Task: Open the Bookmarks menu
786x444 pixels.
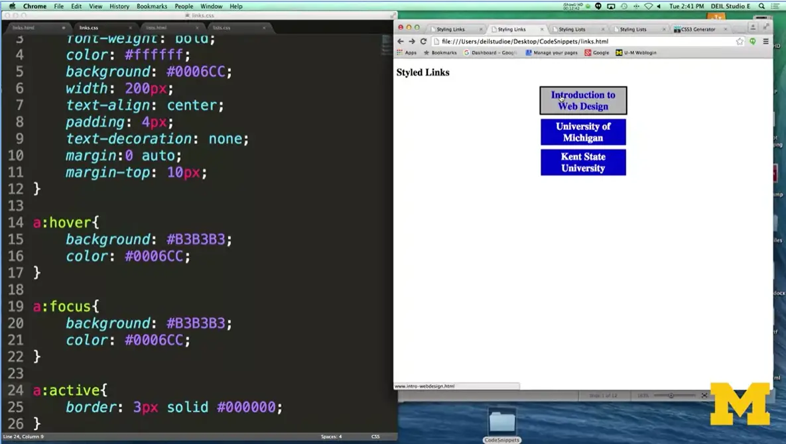Action: [152, 6]
